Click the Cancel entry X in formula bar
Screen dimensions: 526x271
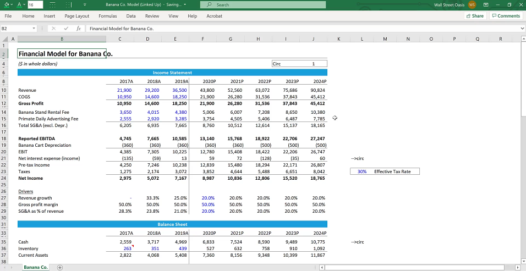[53, 28]
